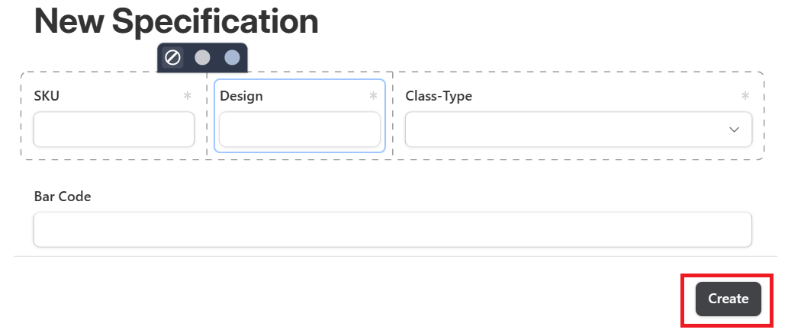This screenshot has height=336, width=788.
Task: Open the Class-Type combo box
Action: click(x=578, y=130)
